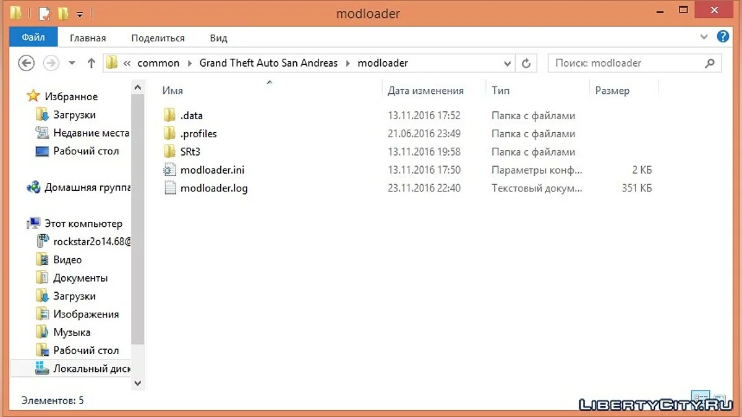Select the modloader.log file icon
This screenshot has width=742, height=417.
[170, 188]
